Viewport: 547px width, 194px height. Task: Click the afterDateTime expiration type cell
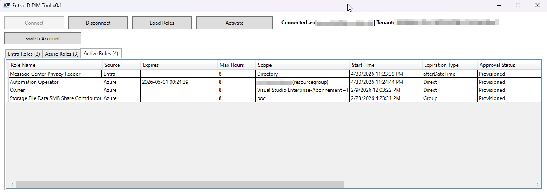point(450,74)
